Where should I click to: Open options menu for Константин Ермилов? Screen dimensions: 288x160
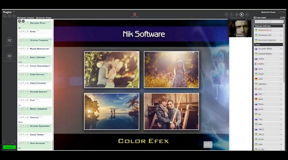(281, 40)
